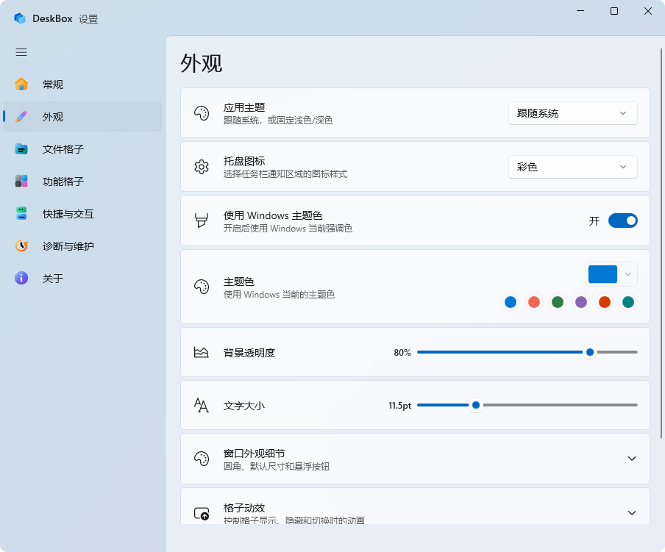Open the 应用主题 dropdown showing 跟随系统
This screenshot has width=665, height=552.
click(572, 113)
